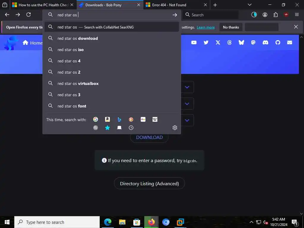Go back to the previous page

click(x=7, y=15)
